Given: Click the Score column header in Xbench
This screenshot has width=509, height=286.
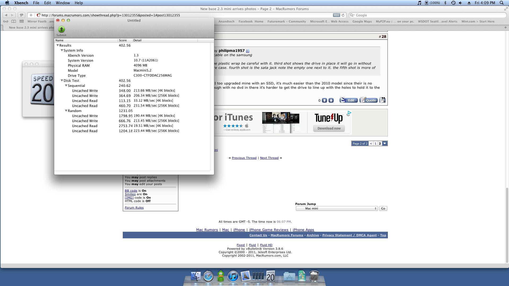Looking at the screenshot, I should 125,41.
